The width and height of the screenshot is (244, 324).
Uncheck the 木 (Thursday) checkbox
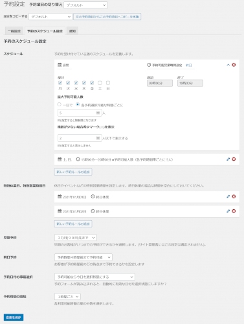84,83
